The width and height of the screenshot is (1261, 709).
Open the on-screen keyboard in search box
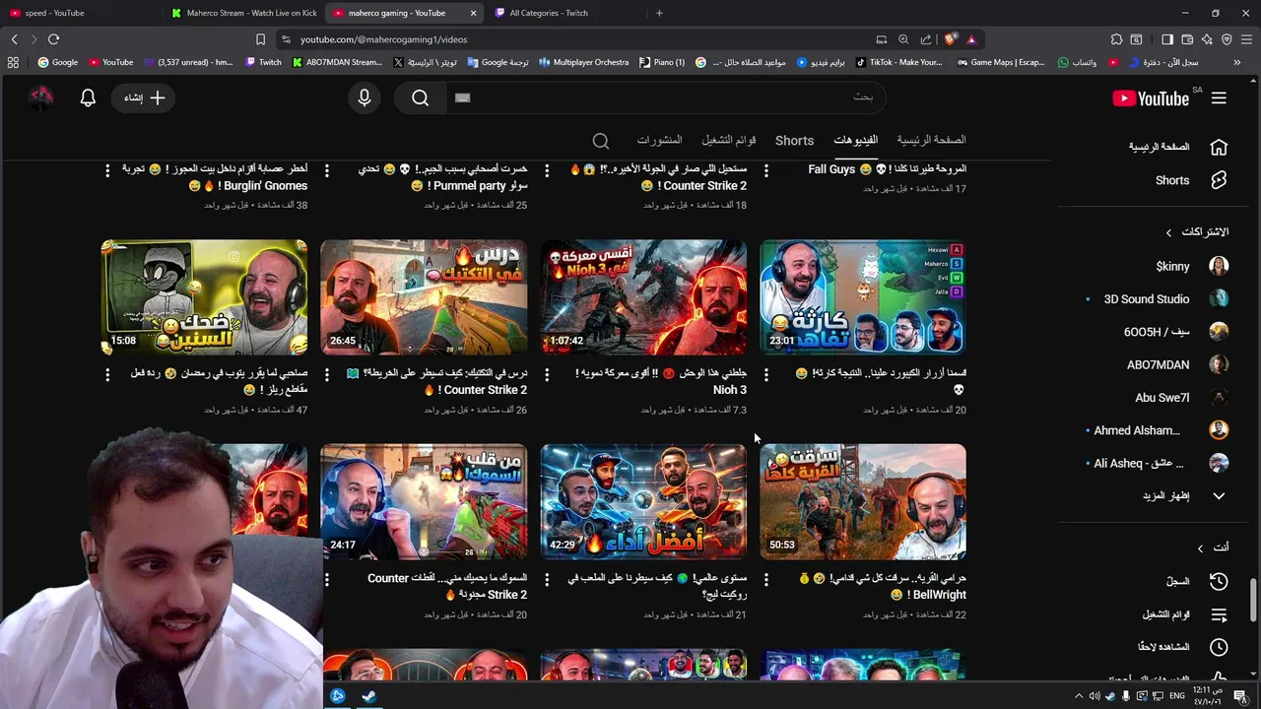pyautogui.click(x=463, y=97)
